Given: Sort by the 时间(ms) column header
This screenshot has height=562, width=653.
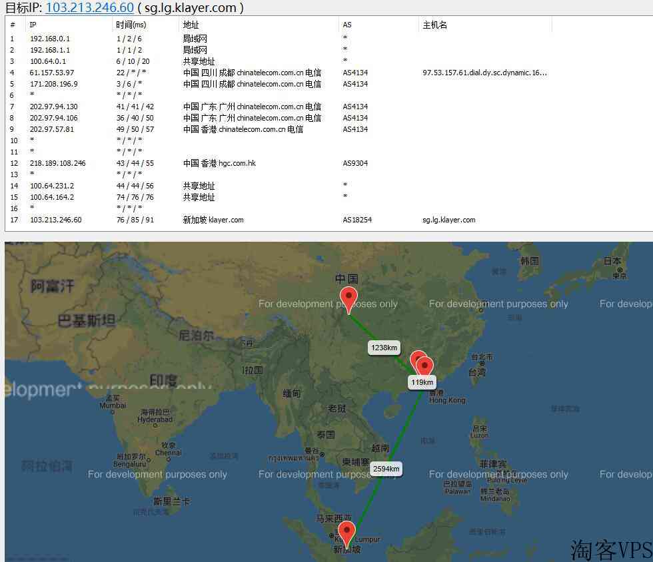Looking at the screenshot, I should tap(131, 25).
